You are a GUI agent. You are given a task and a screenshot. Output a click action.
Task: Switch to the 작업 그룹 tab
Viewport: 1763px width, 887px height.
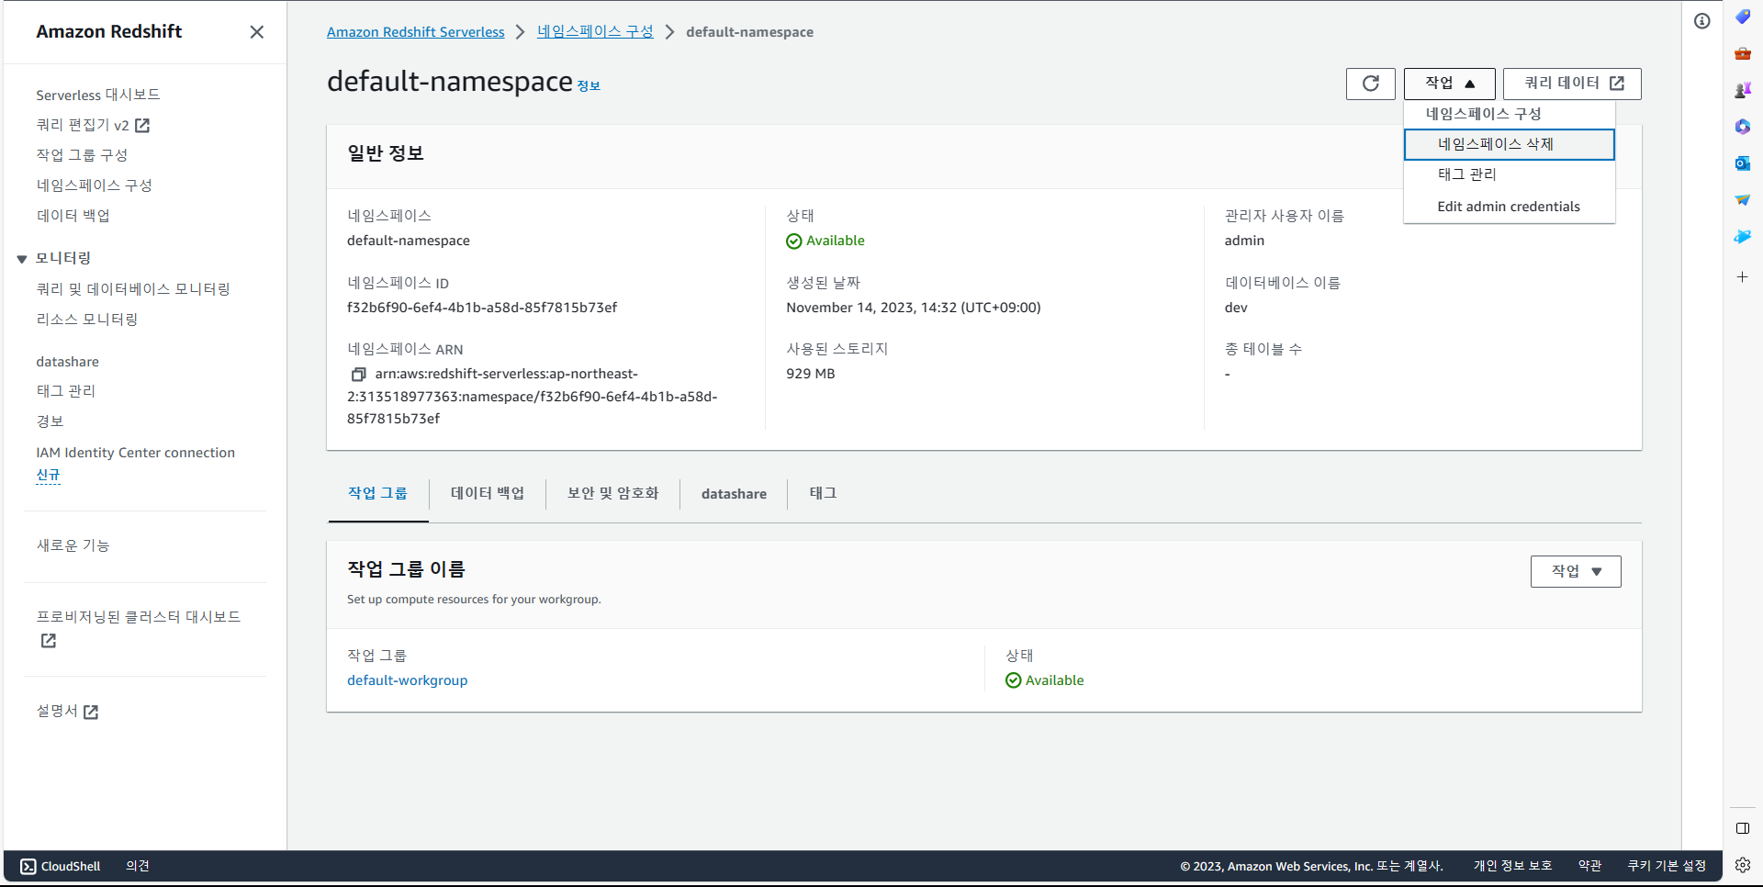(x=377, y=494)
